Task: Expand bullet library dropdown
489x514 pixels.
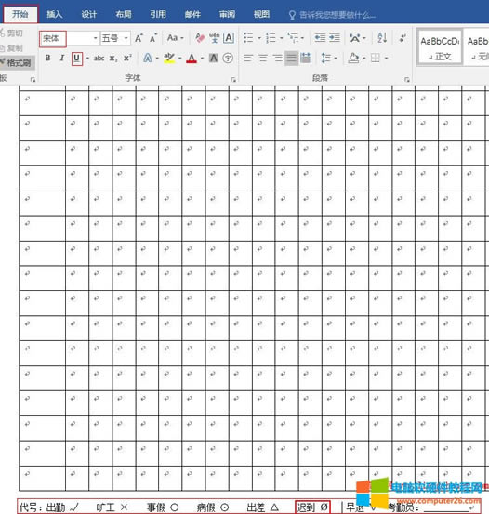Action: tap(259, 38)
